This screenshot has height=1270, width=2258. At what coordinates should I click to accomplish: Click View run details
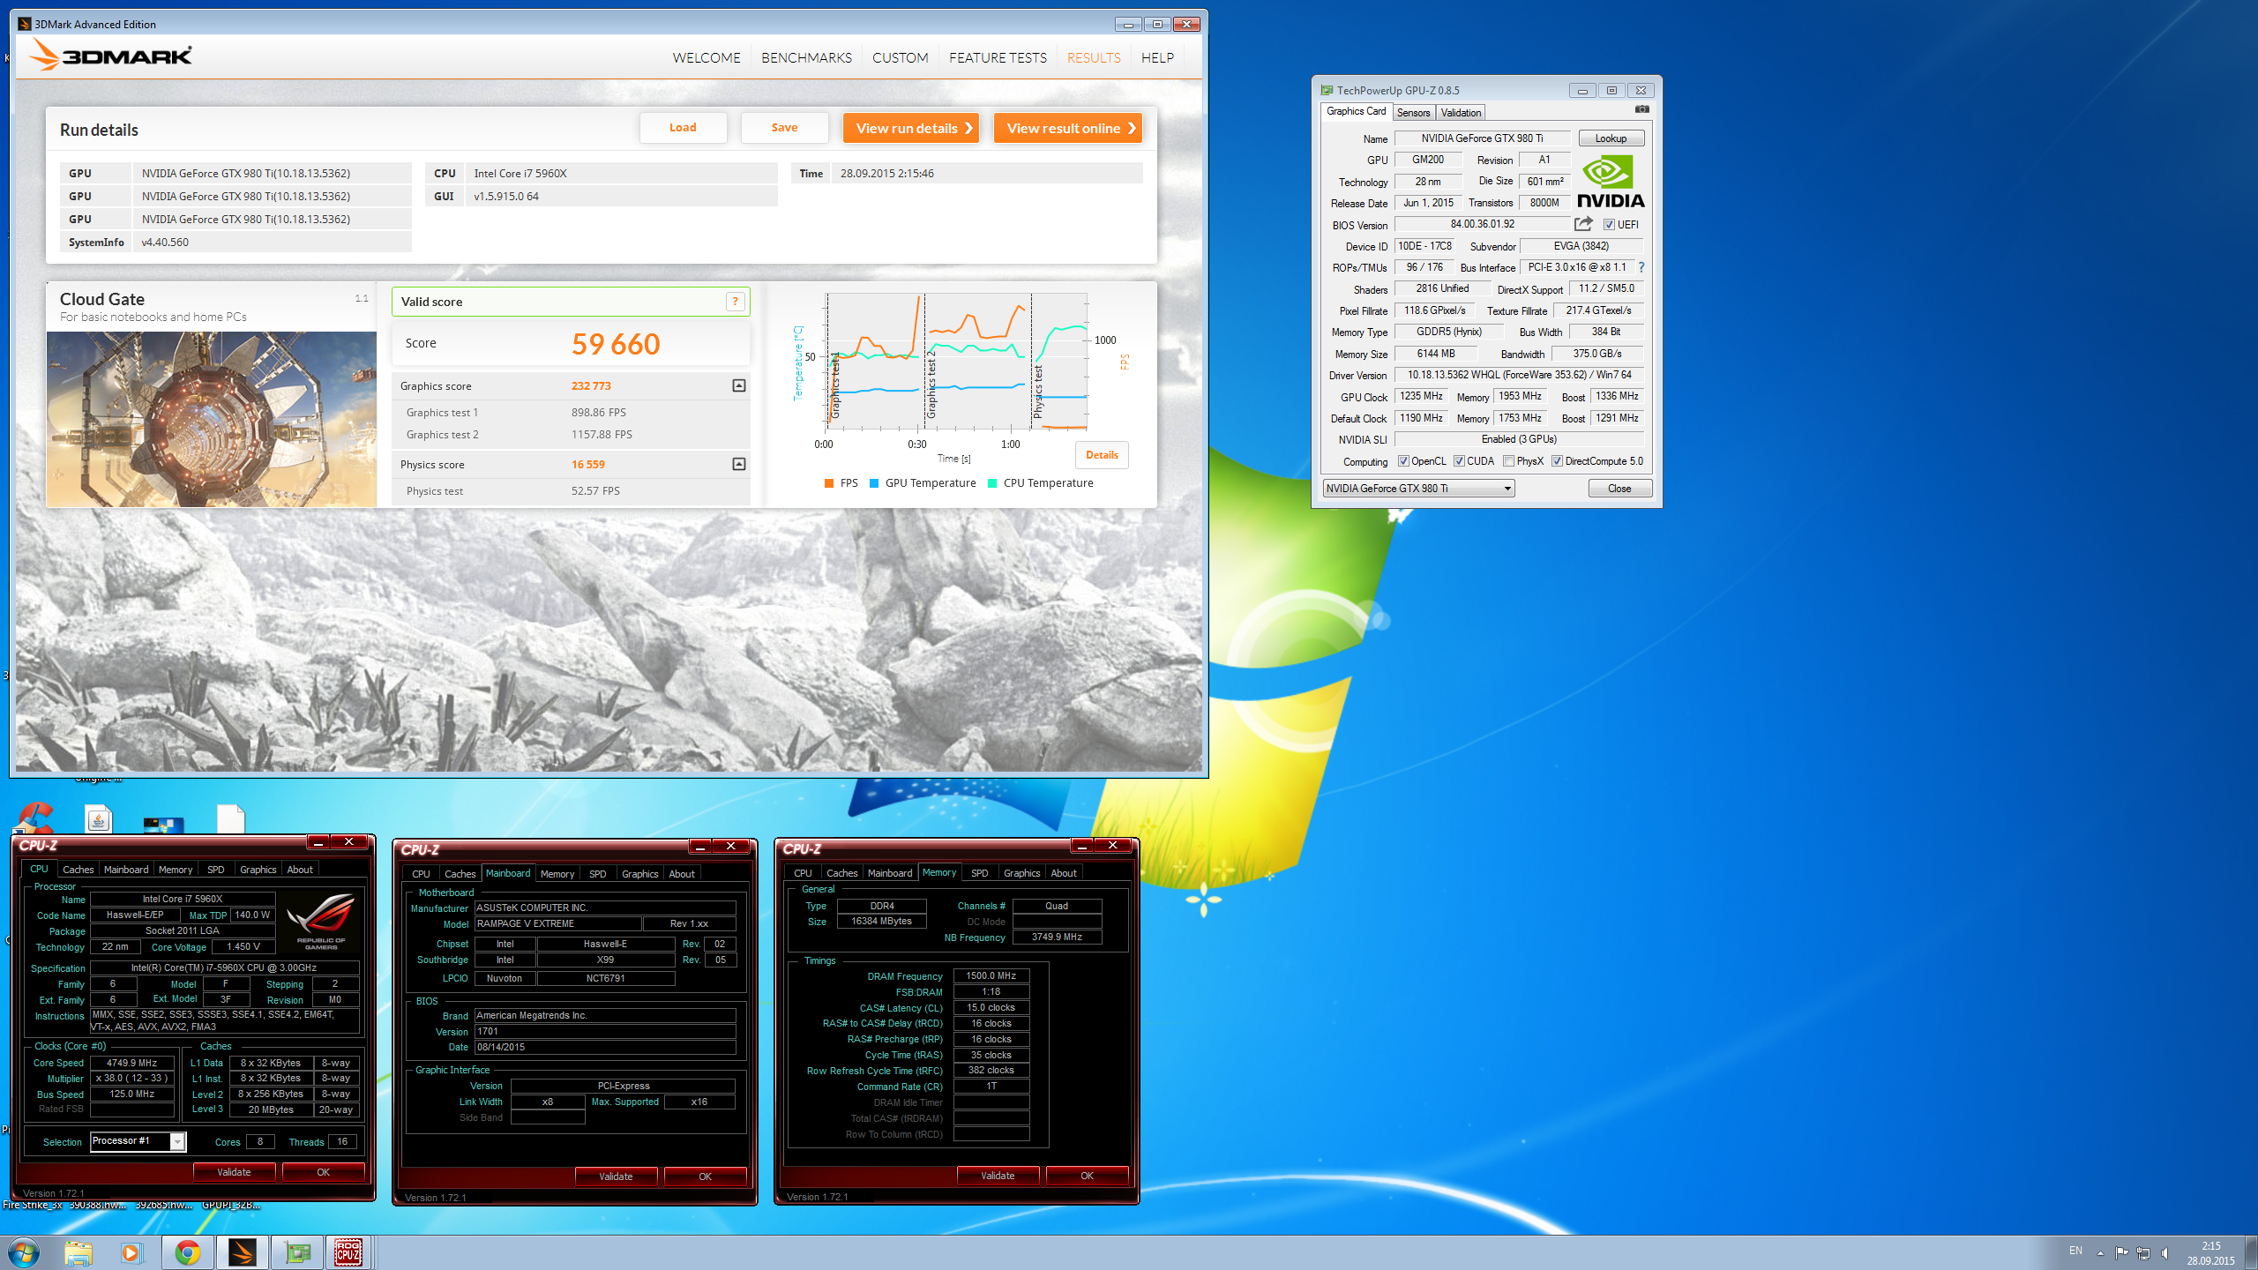[x=911, y=128]
